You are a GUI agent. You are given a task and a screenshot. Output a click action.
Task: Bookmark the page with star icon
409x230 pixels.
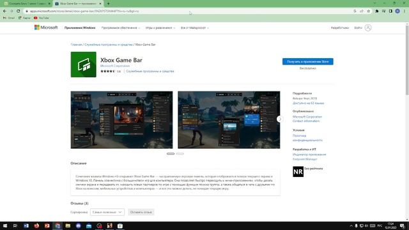[x=368, y=11]
